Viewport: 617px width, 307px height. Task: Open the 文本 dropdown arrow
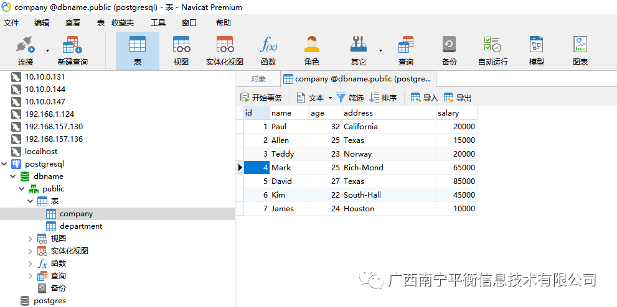[x=330, y=98]
